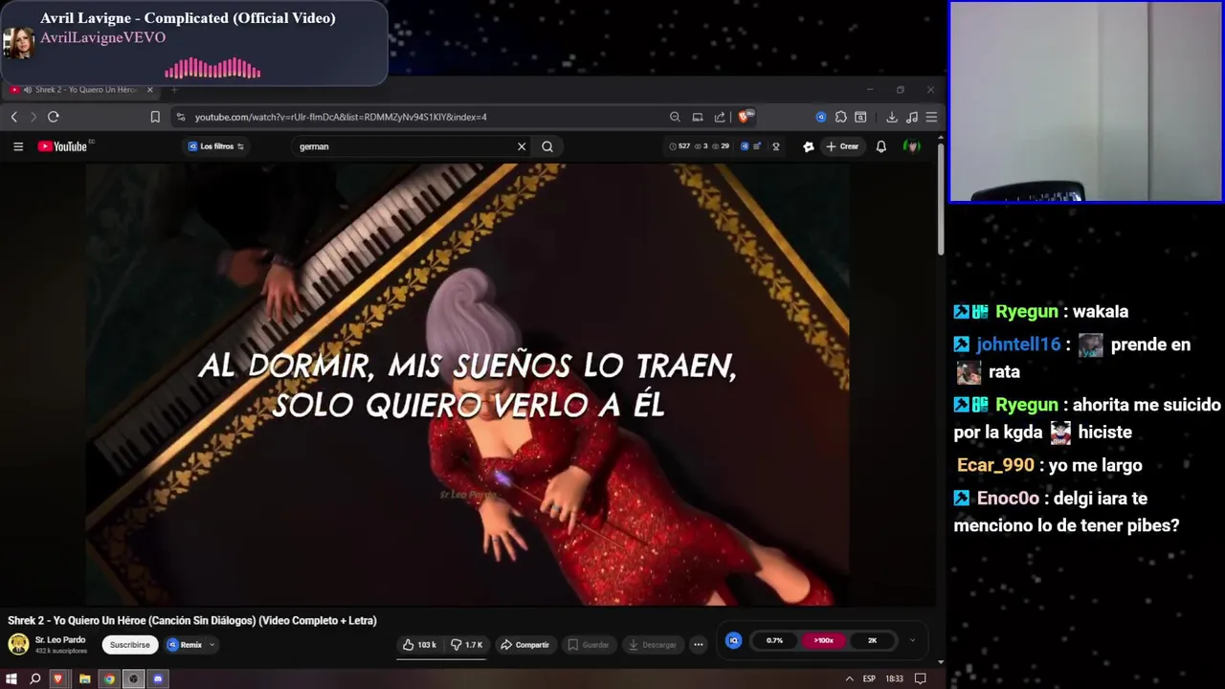The width and height of the screenshot is (1225, 689).
Task: Click the Guardar save button
Action: [589, 645]
